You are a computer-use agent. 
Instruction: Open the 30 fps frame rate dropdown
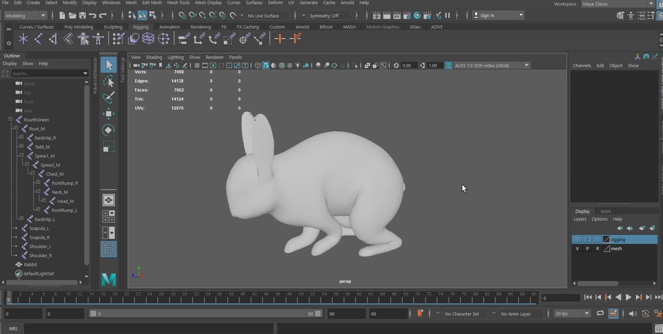click(x=572, y=314)
